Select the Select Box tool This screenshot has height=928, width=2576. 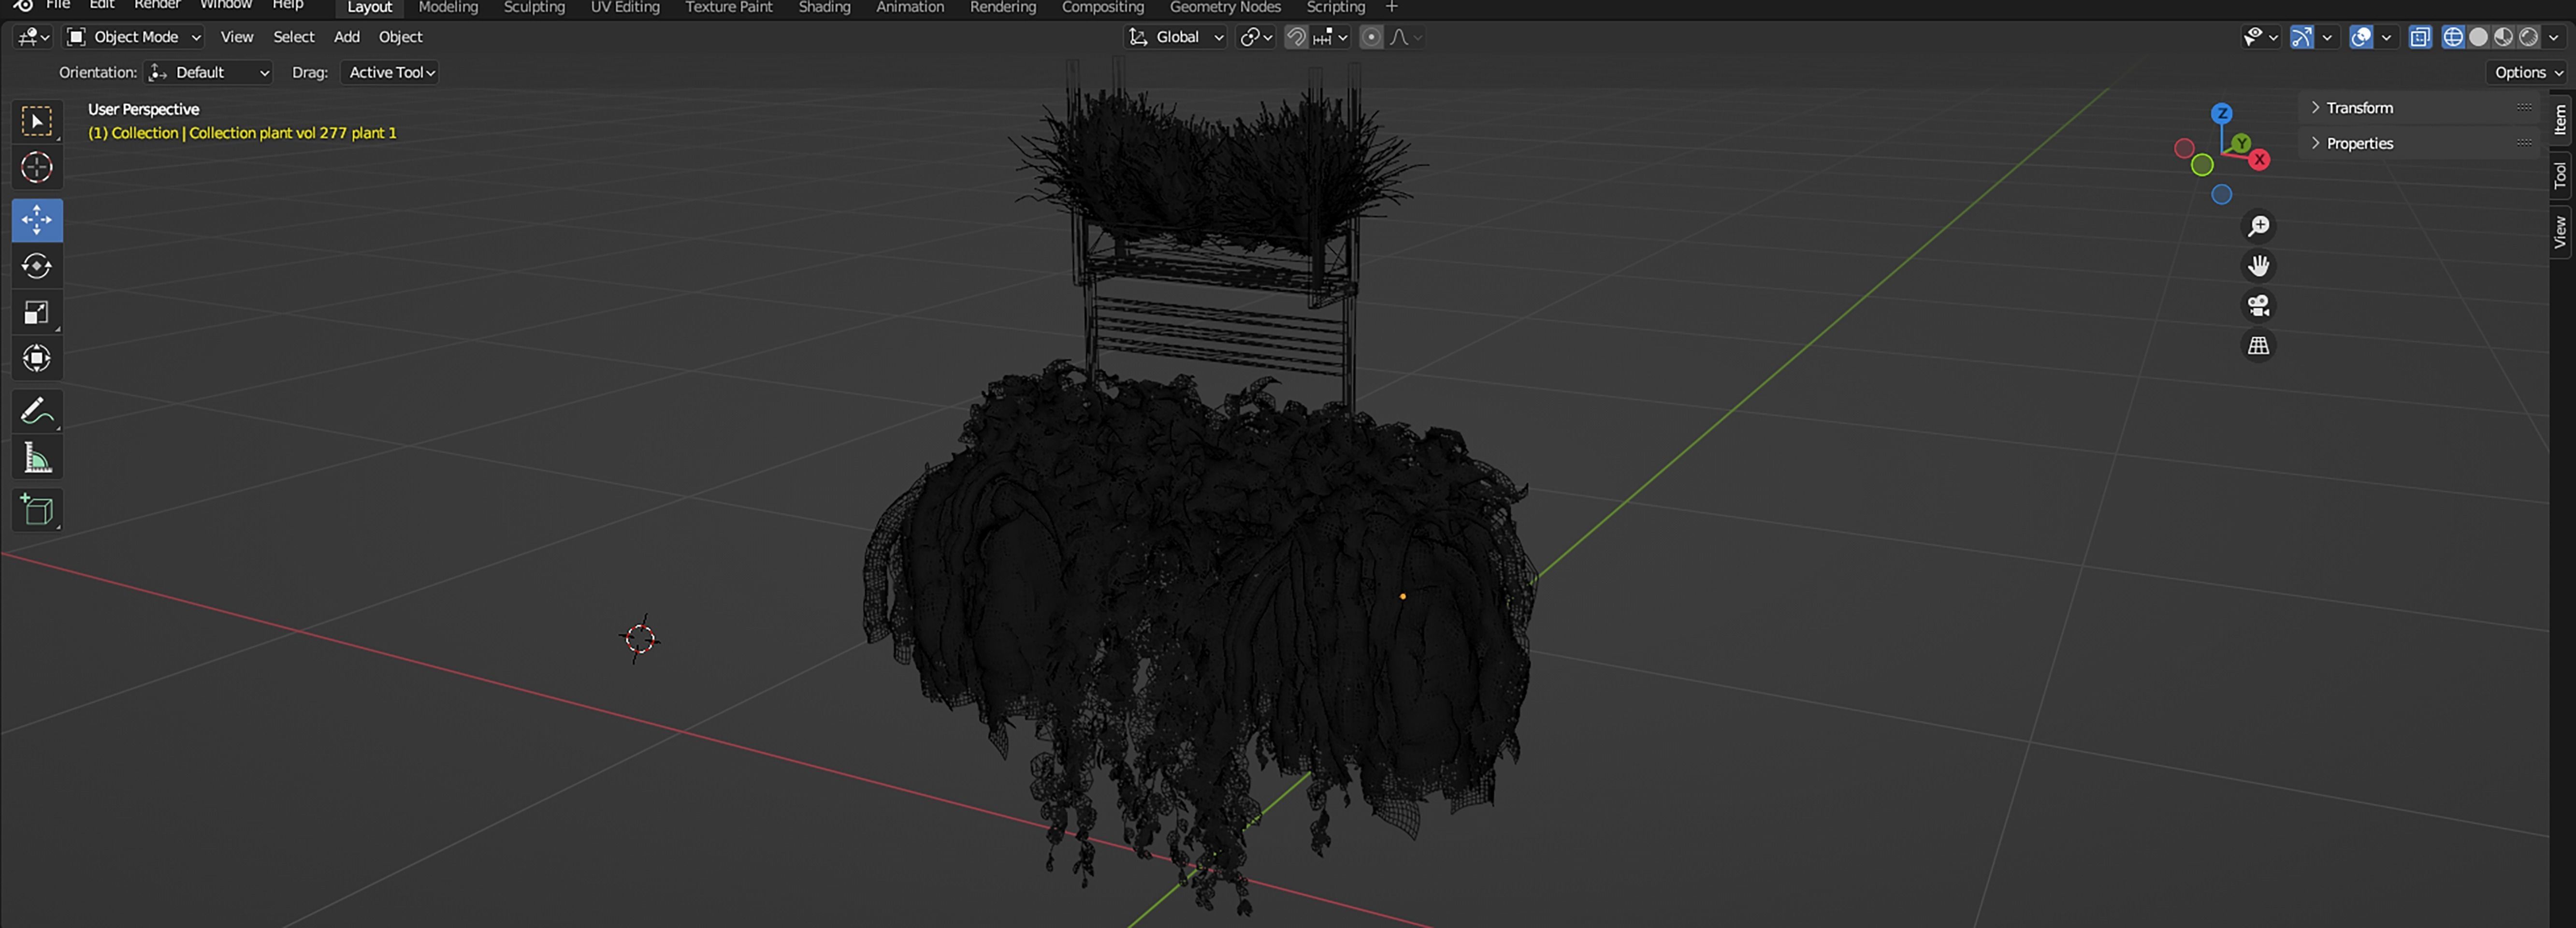37,122
